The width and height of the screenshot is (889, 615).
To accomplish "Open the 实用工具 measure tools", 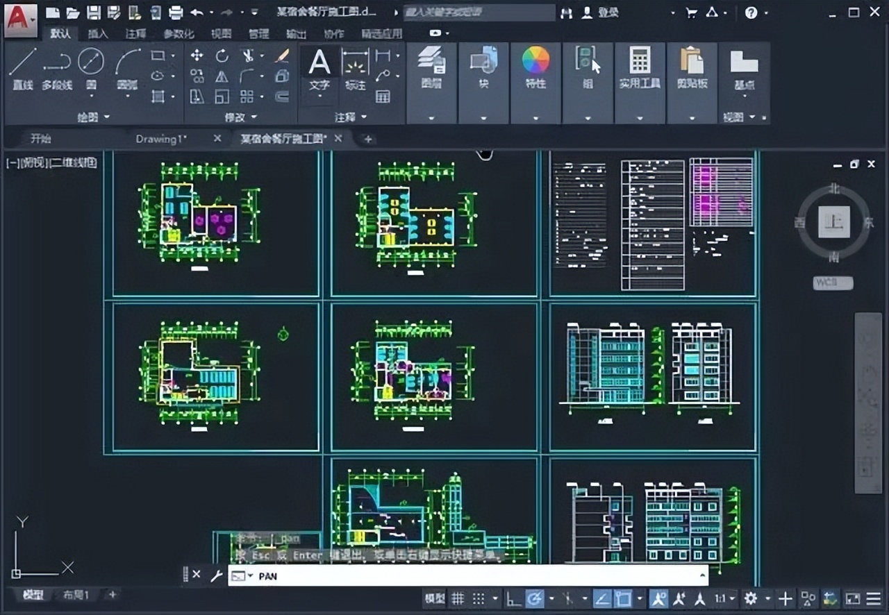I will click(639, 66).
